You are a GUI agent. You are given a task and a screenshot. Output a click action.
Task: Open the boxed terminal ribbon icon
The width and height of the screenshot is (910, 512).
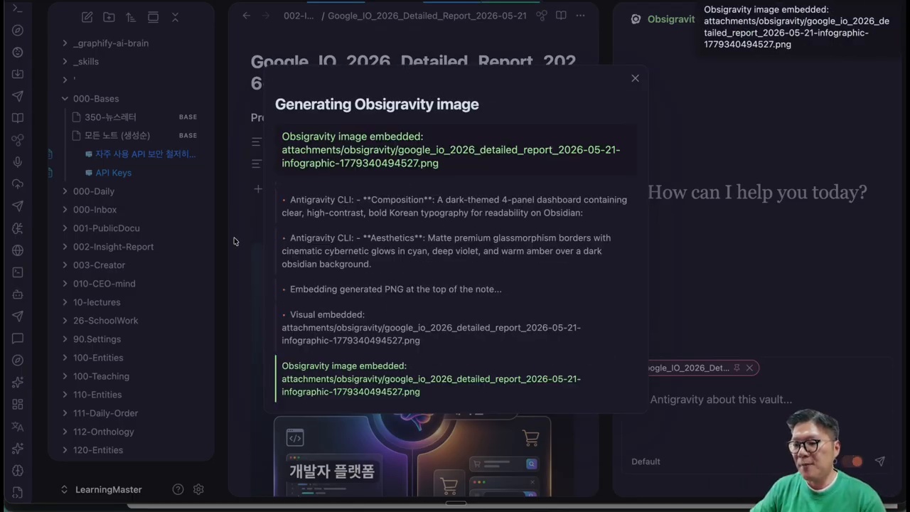click(x=18, y=272)
